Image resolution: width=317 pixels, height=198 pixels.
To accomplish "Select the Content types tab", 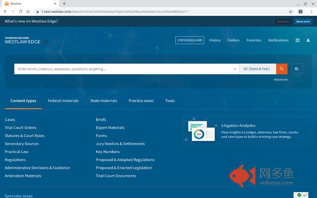I will coord(23,100).
